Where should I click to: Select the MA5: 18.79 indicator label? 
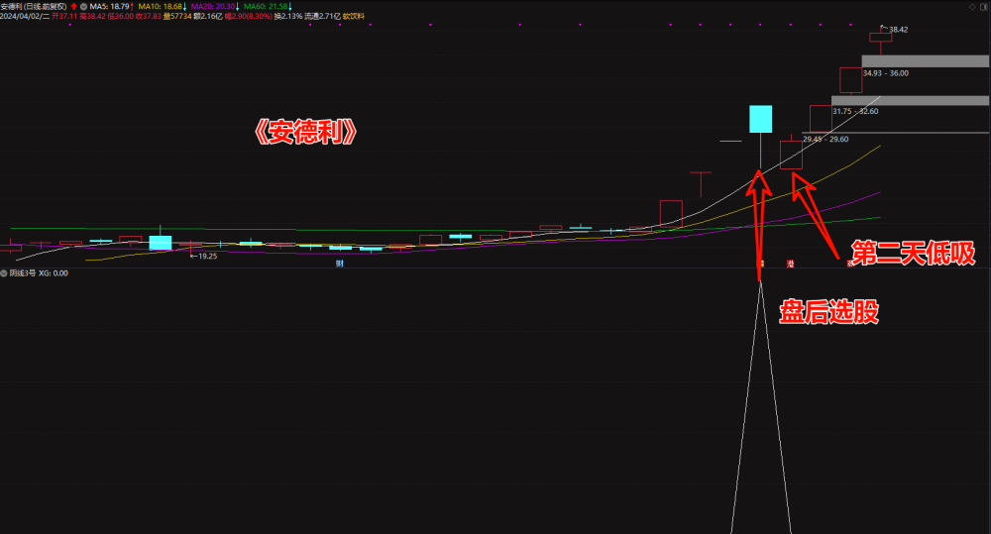[111, 6]
